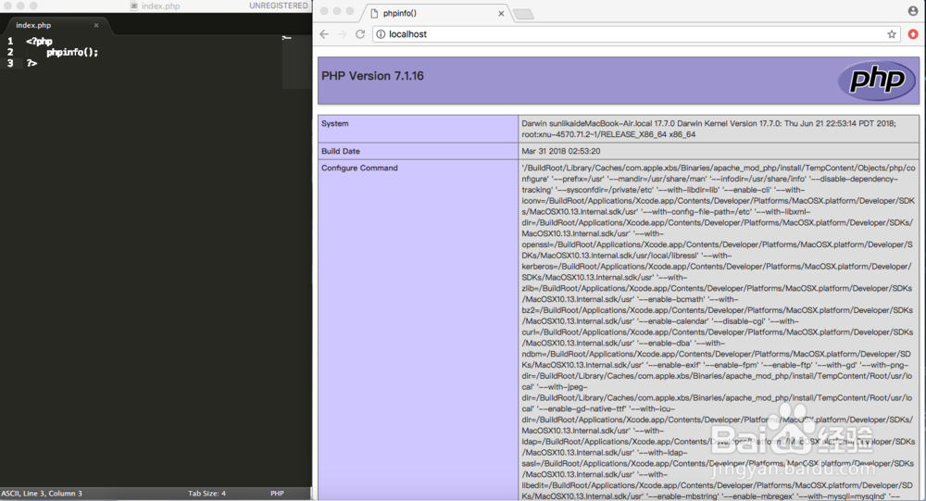Viewport: 926px width, 501px height.
Task: Click the Configure Command row label
Action: 359,168
